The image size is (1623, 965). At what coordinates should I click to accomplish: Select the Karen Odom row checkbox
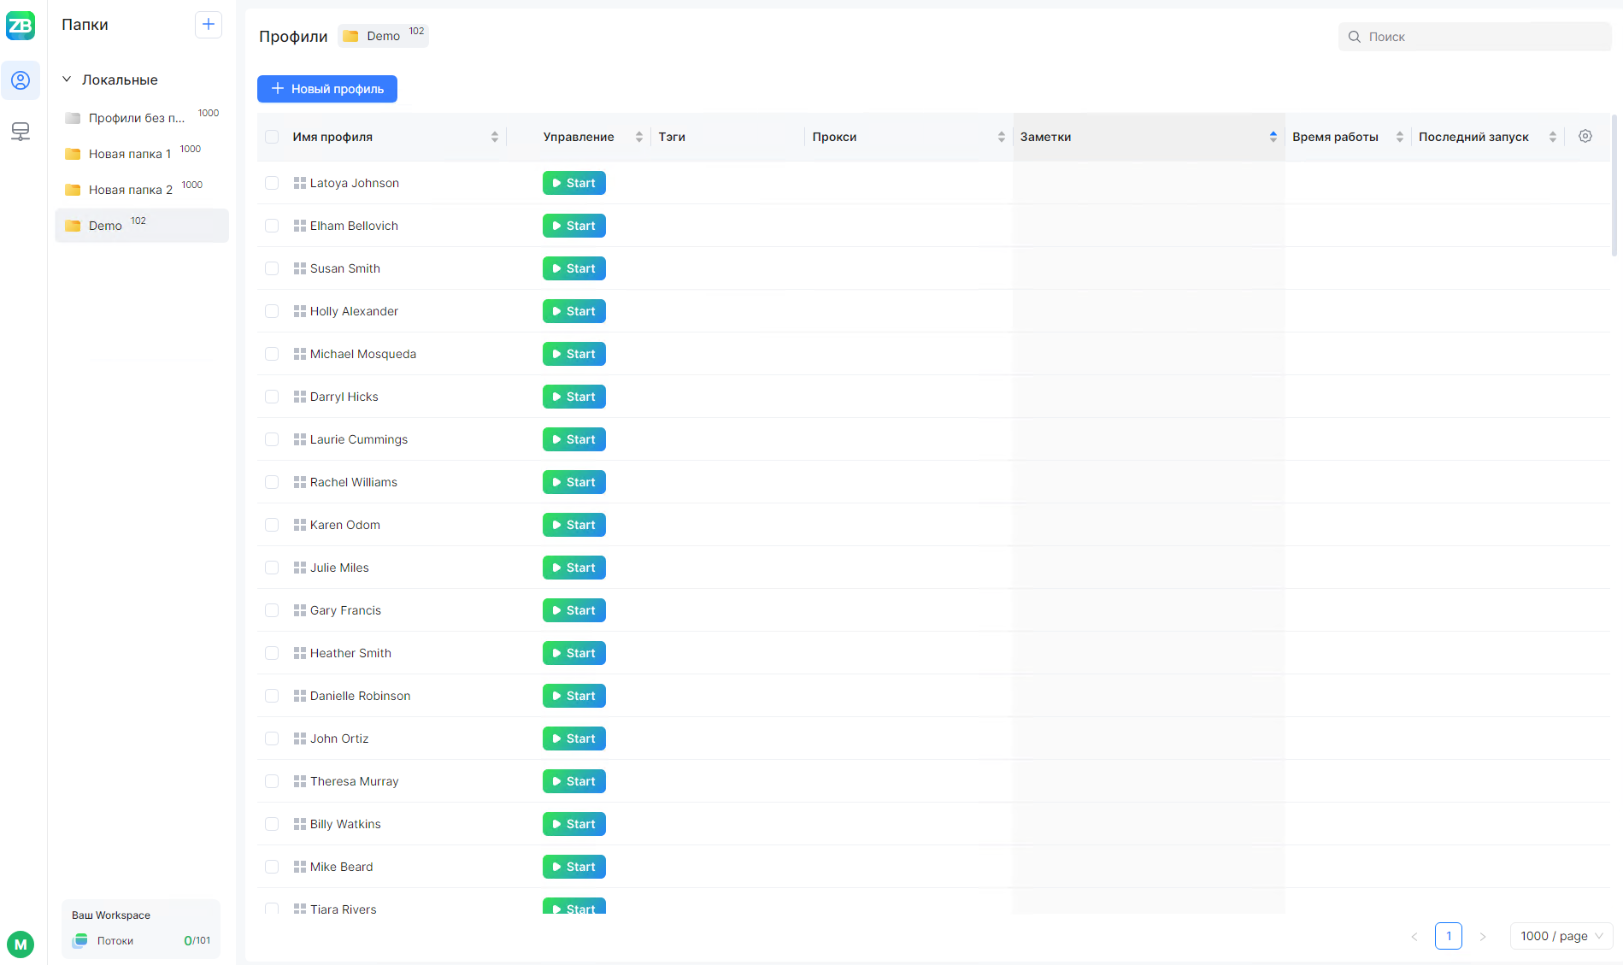272,525
